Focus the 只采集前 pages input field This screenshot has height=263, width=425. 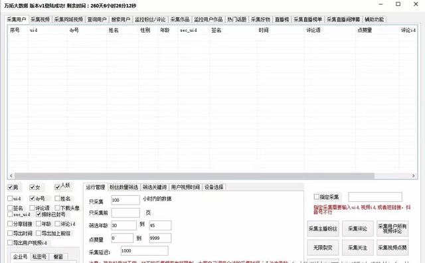pos(126,213)
